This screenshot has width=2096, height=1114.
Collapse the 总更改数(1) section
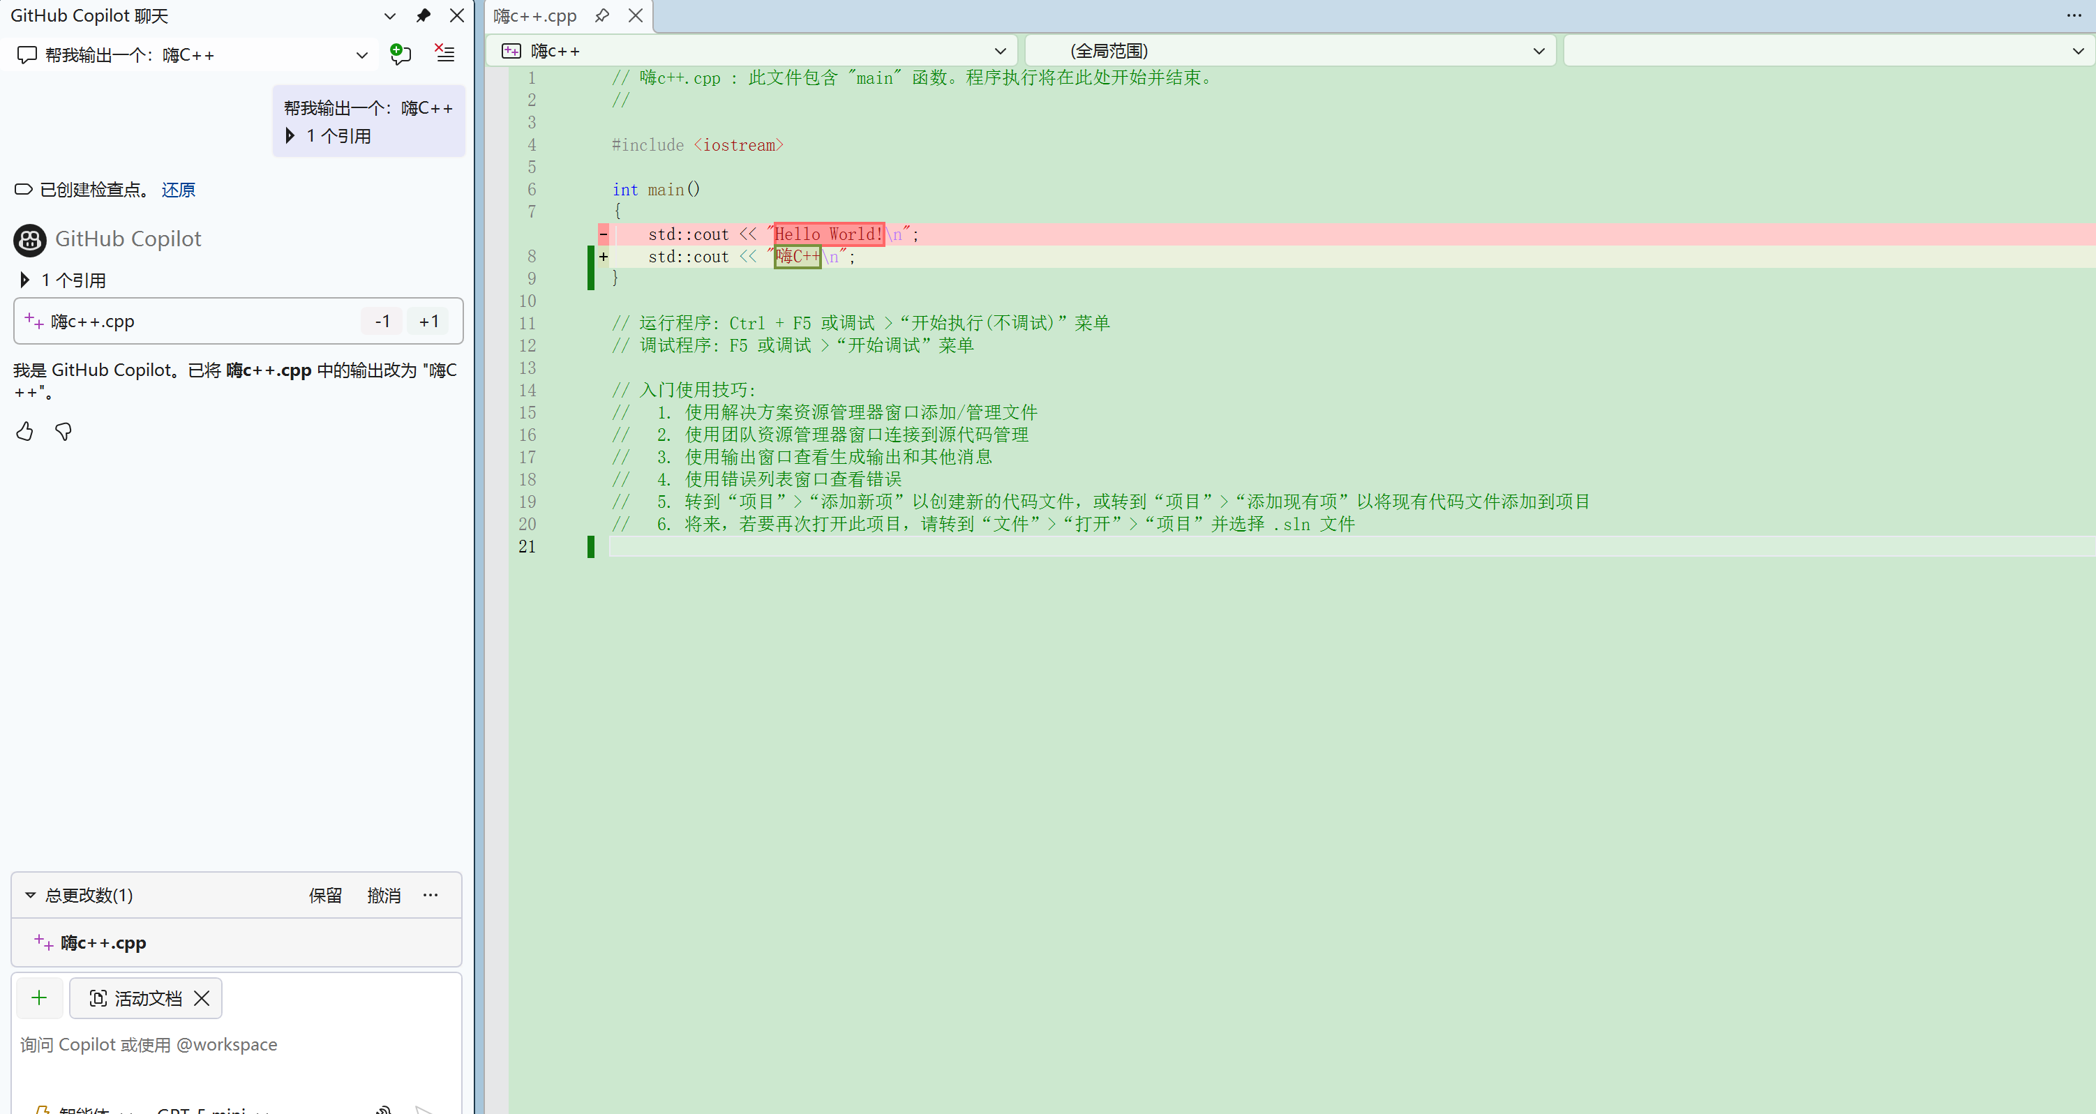tap(30, 895)
